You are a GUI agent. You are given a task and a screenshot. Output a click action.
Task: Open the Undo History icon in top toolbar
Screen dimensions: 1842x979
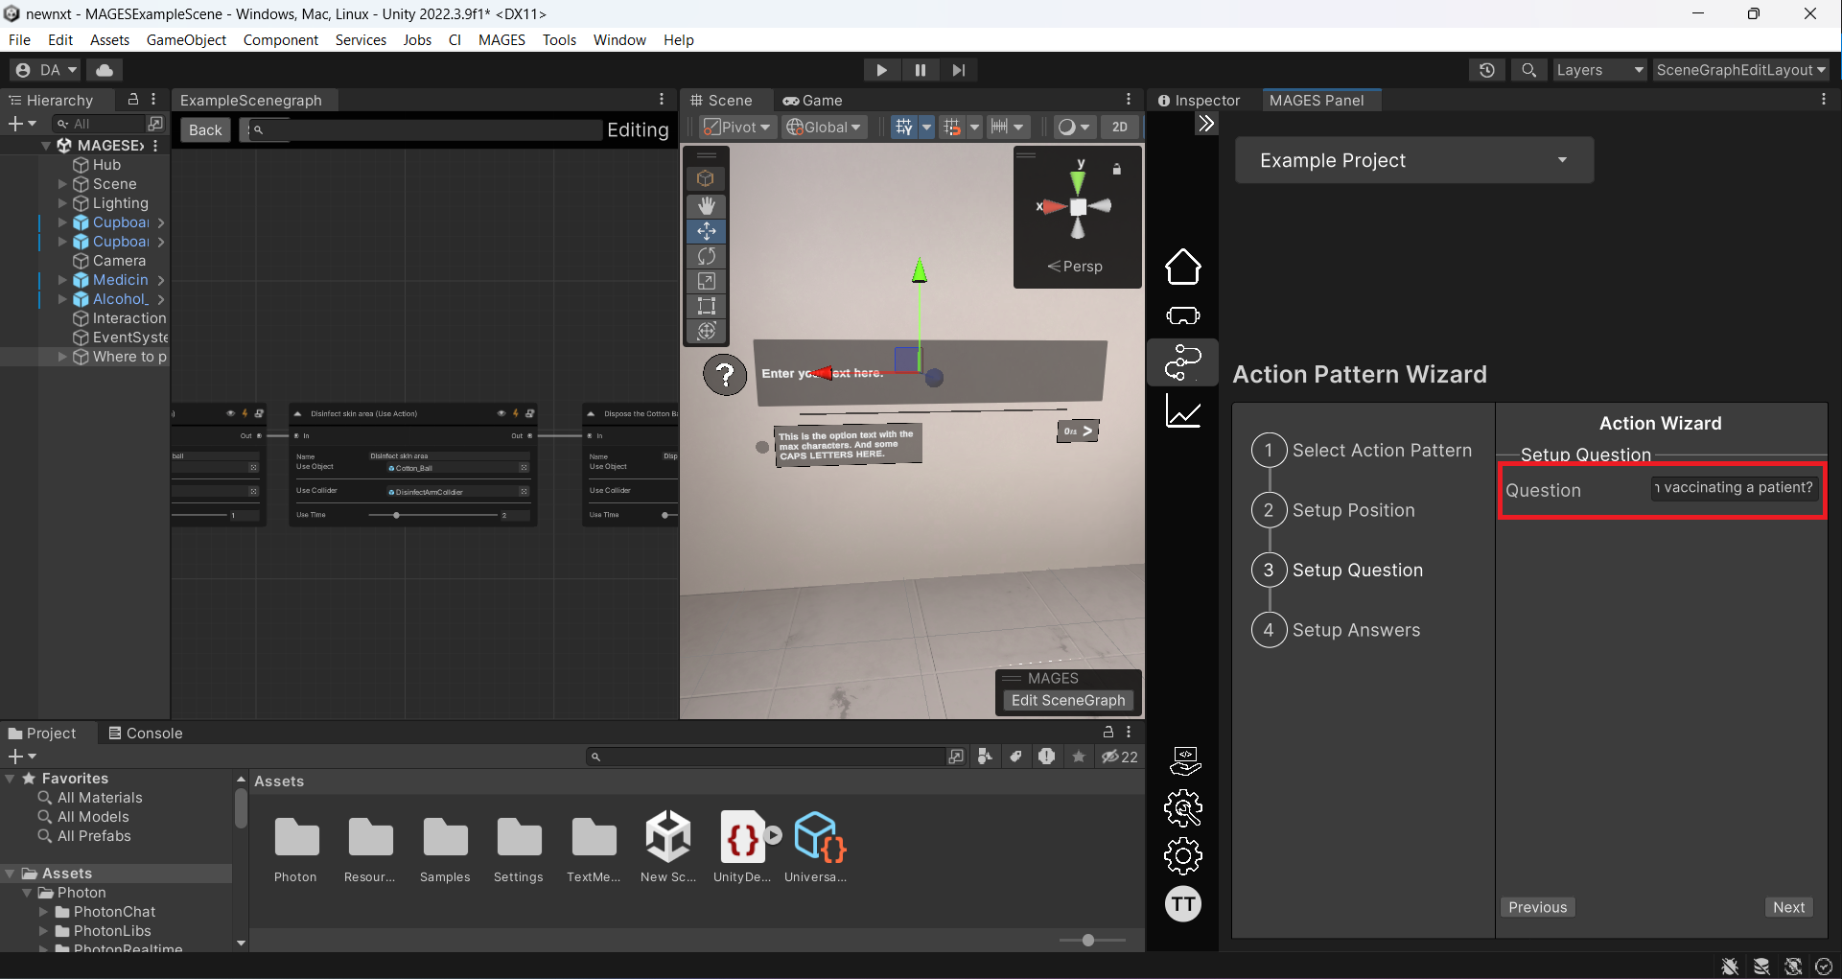[1486, 70]
